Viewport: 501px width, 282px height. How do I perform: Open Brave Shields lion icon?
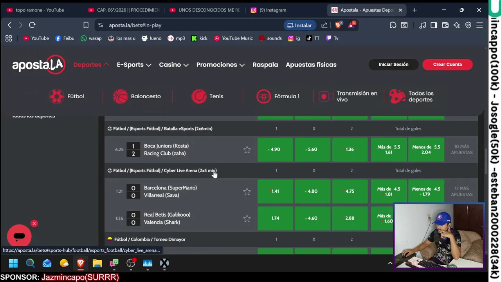coord(339,25)
